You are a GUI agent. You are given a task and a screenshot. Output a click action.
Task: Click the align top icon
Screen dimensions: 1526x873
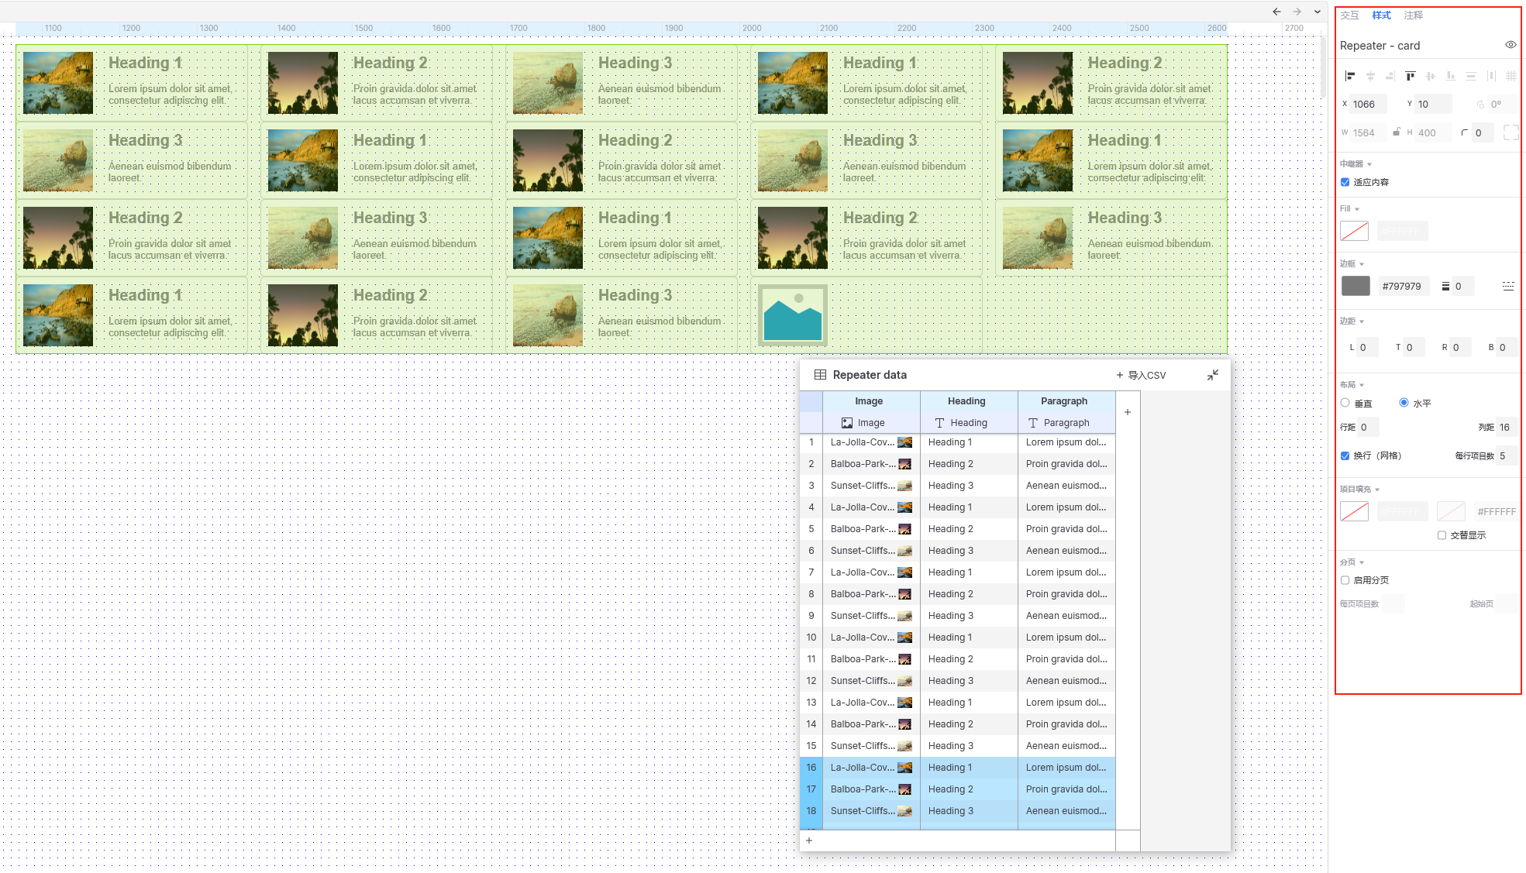coord(1410,76)
